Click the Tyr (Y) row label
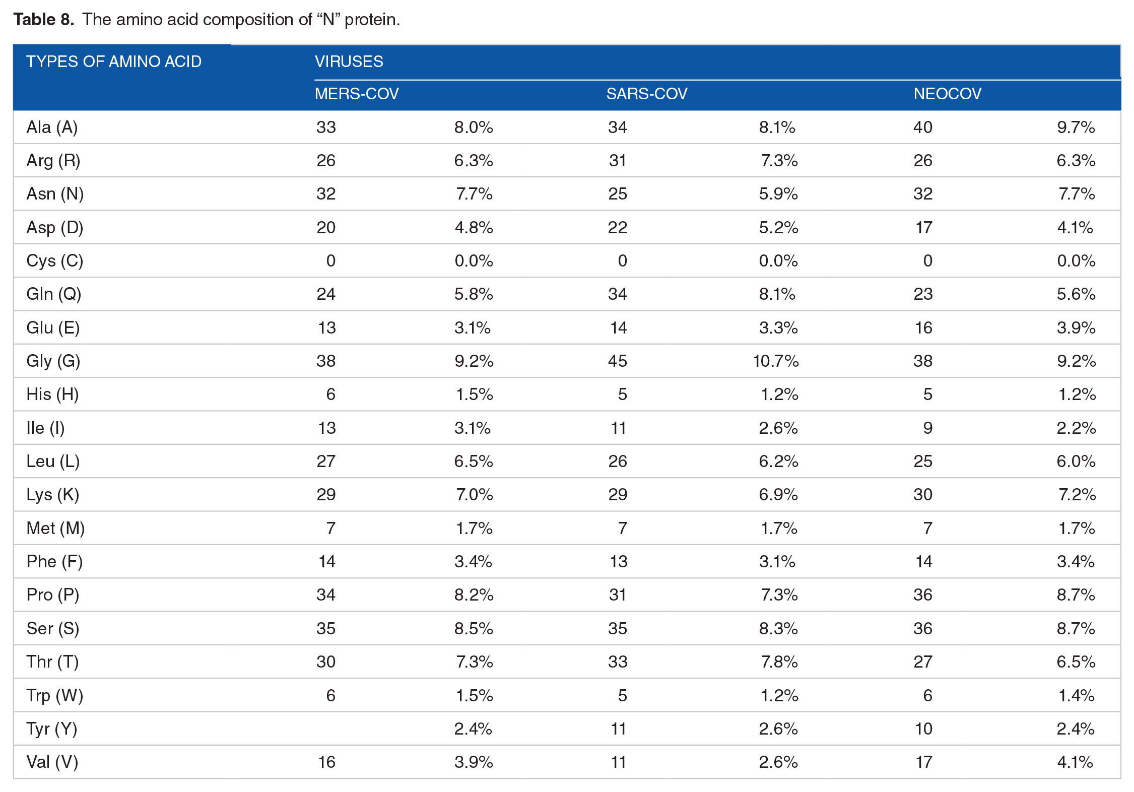 click(x=52, y=729)
